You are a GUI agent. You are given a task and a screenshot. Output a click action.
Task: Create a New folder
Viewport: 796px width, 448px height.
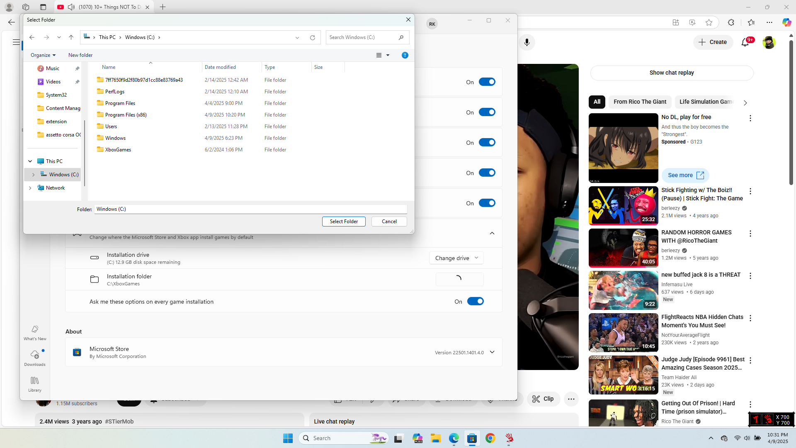pyautogui.click(x=80, y=55)
